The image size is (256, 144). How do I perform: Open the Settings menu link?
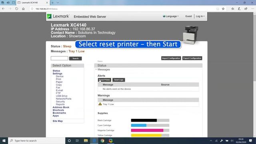tap(57, 74)
